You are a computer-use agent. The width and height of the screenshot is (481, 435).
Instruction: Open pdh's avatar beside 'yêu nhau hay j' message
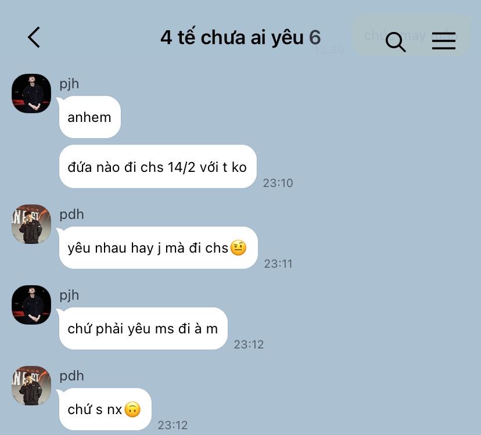31,224
